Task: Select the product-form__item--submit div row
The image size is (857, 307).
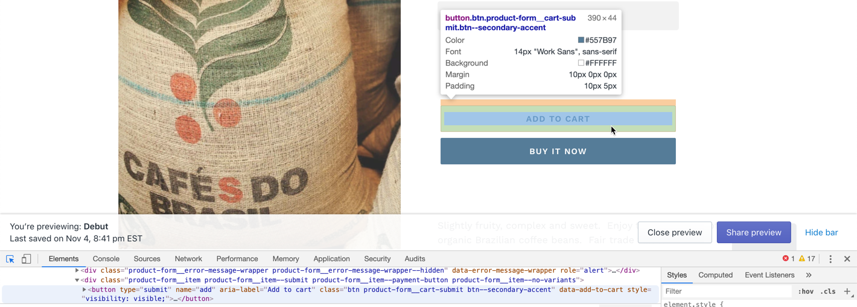Action: [331, 280]
